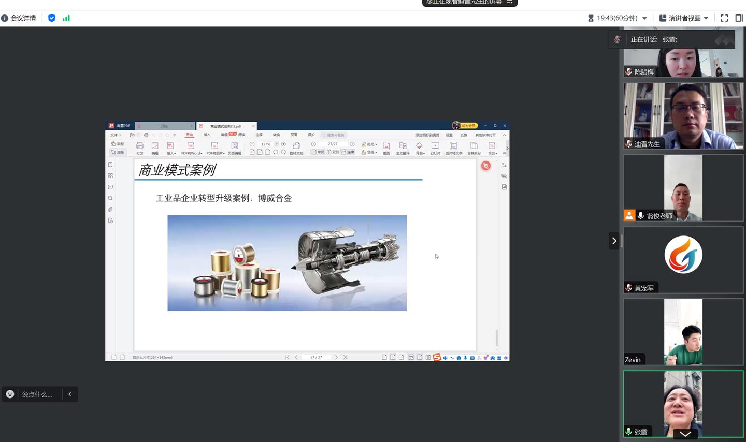
Task: Open the 全文翻译 full-text translate tool
Action: [403, 148]
